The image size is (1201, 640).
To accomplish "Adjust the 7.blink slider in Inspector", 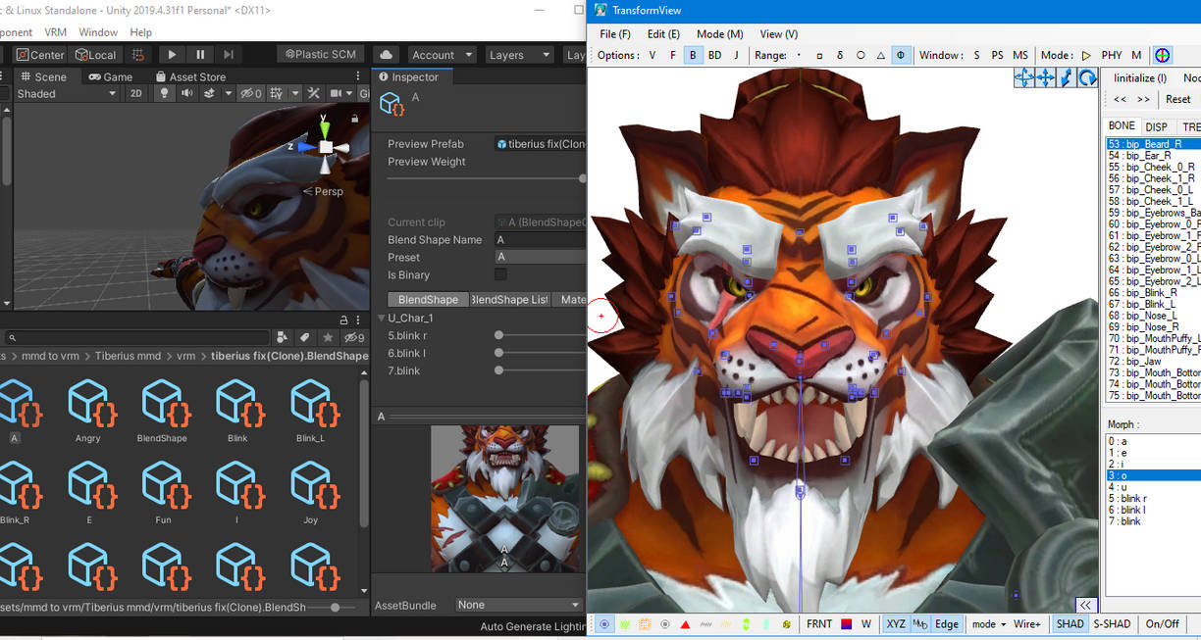I will point(542,370).
